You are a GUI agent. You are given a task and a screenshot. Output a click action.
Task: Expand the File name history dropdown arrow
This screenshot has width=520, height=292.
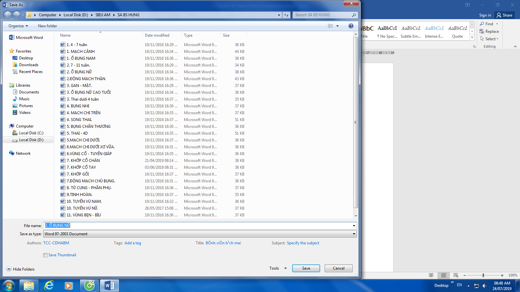[354, 226]
